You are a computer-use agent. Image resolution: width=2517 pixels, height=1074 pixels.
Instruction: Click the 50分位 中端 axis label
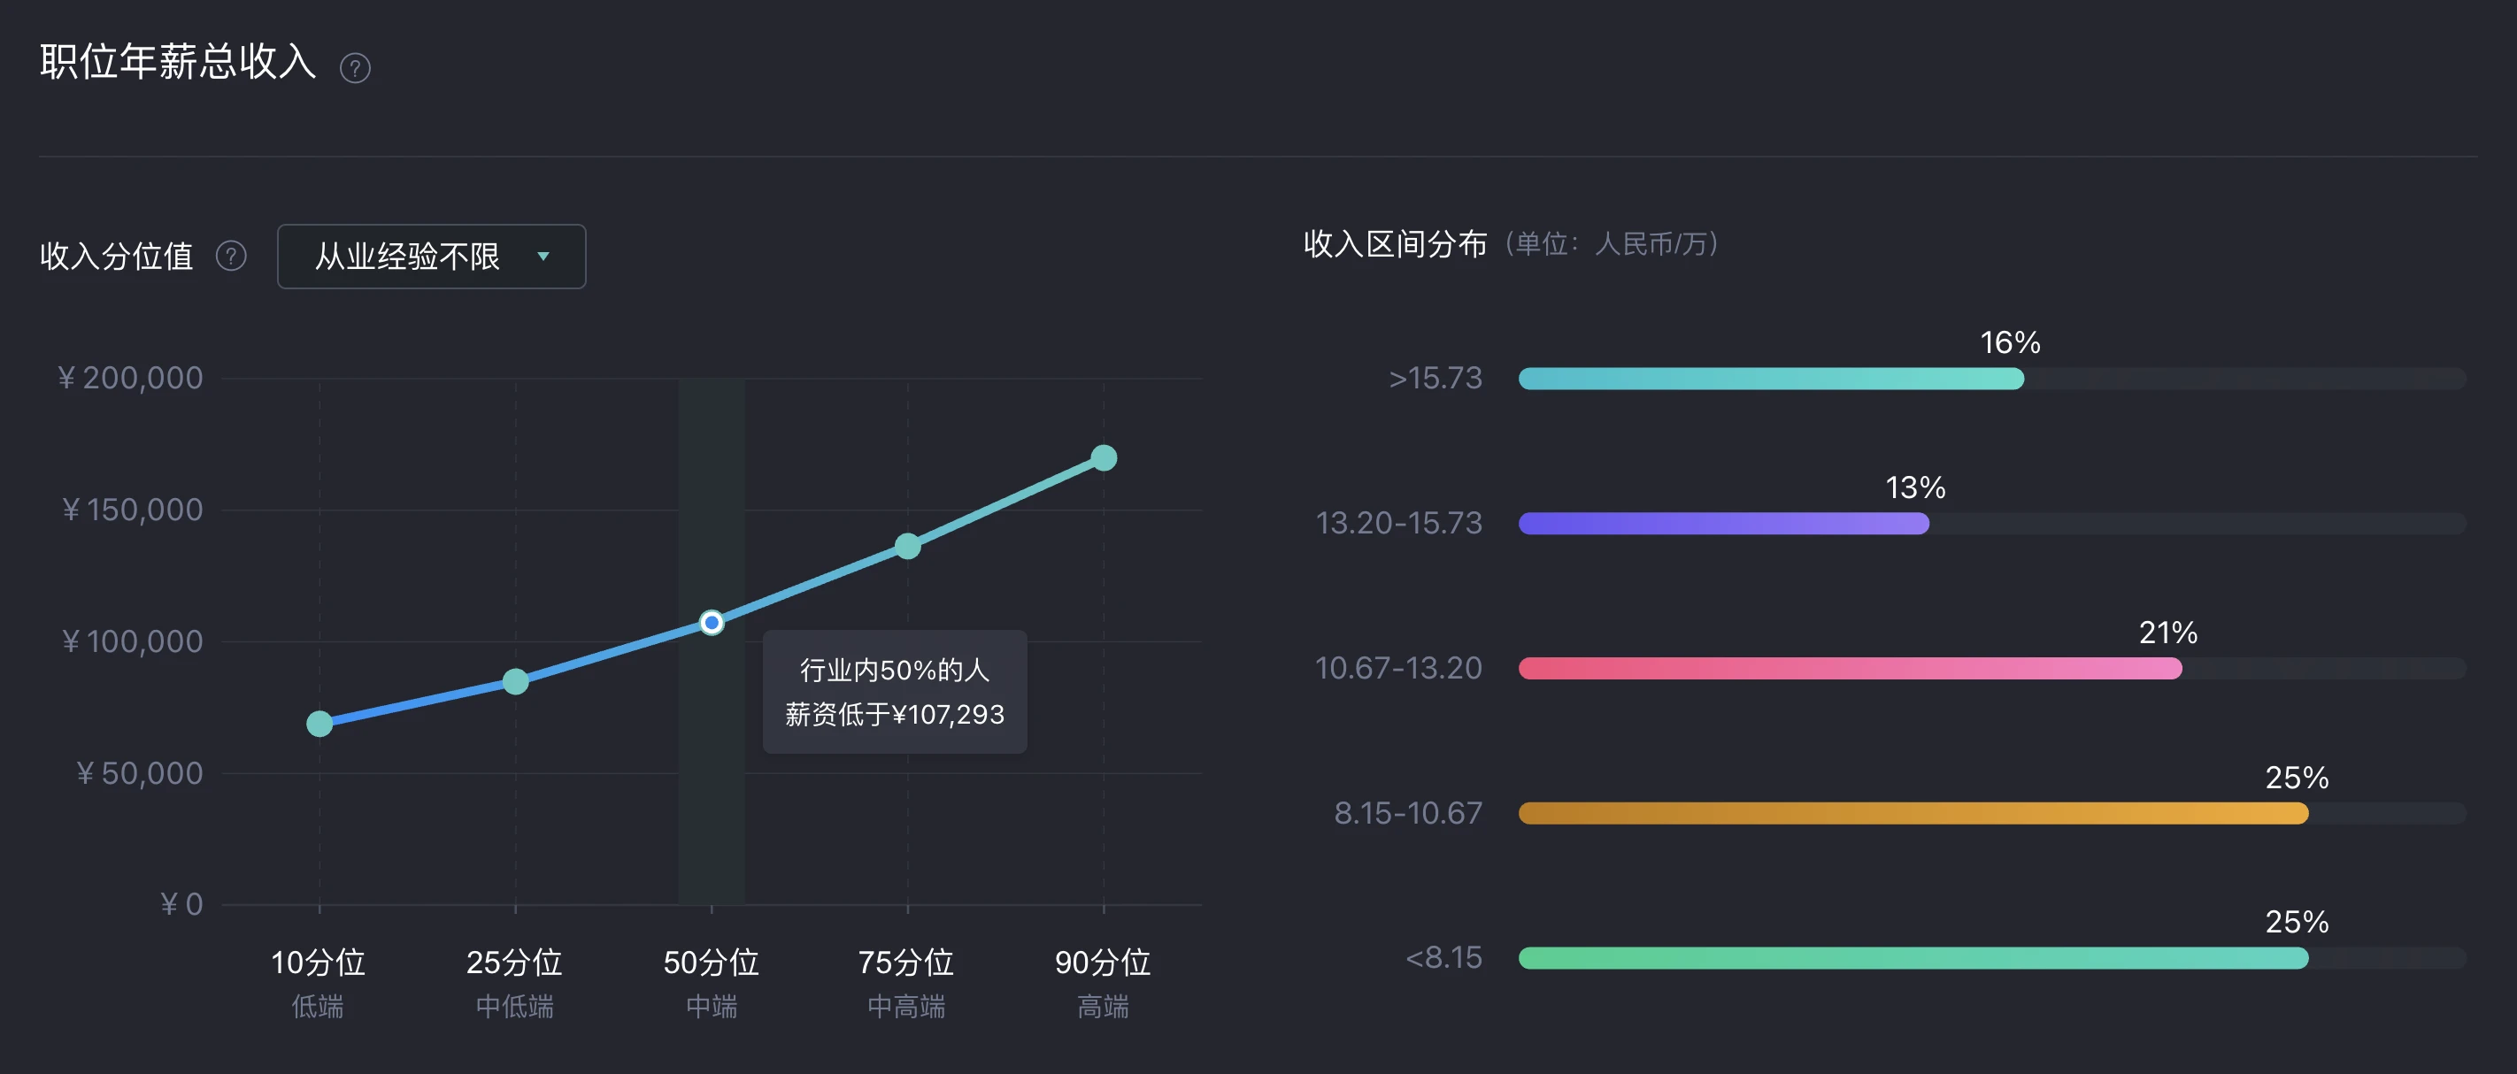pyautogui.click(x=712, y=983)
